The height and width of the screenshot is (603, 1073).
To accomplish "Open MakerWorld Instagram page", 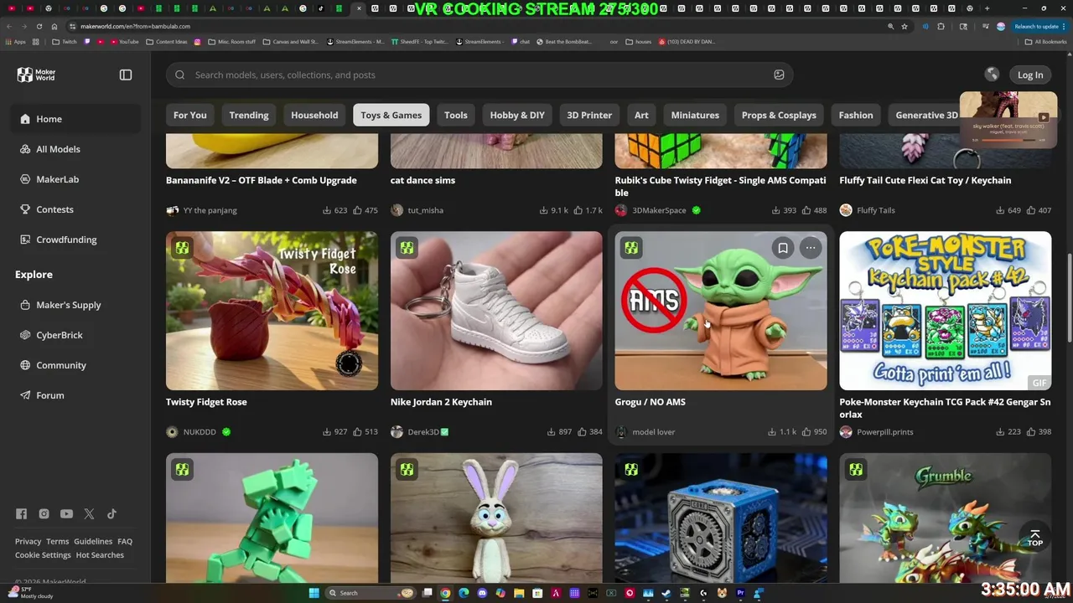I will tap(44, 513).
